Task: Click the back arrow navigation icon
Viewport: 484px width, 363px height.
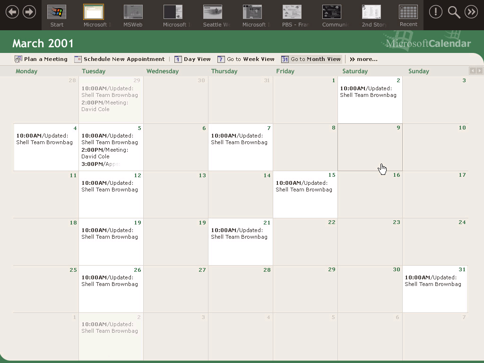Action: pos(12,12)
